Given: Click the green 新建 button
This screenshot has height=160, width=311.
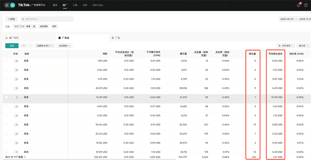Looking at the screenshot, I should click(x=12, y=46).
